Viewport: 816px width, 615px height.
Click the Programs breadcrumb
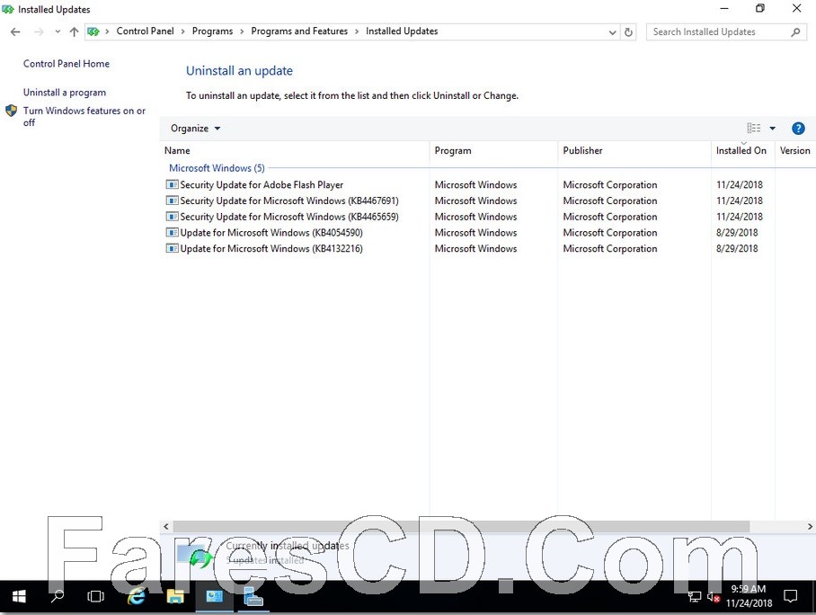[212, 31]
